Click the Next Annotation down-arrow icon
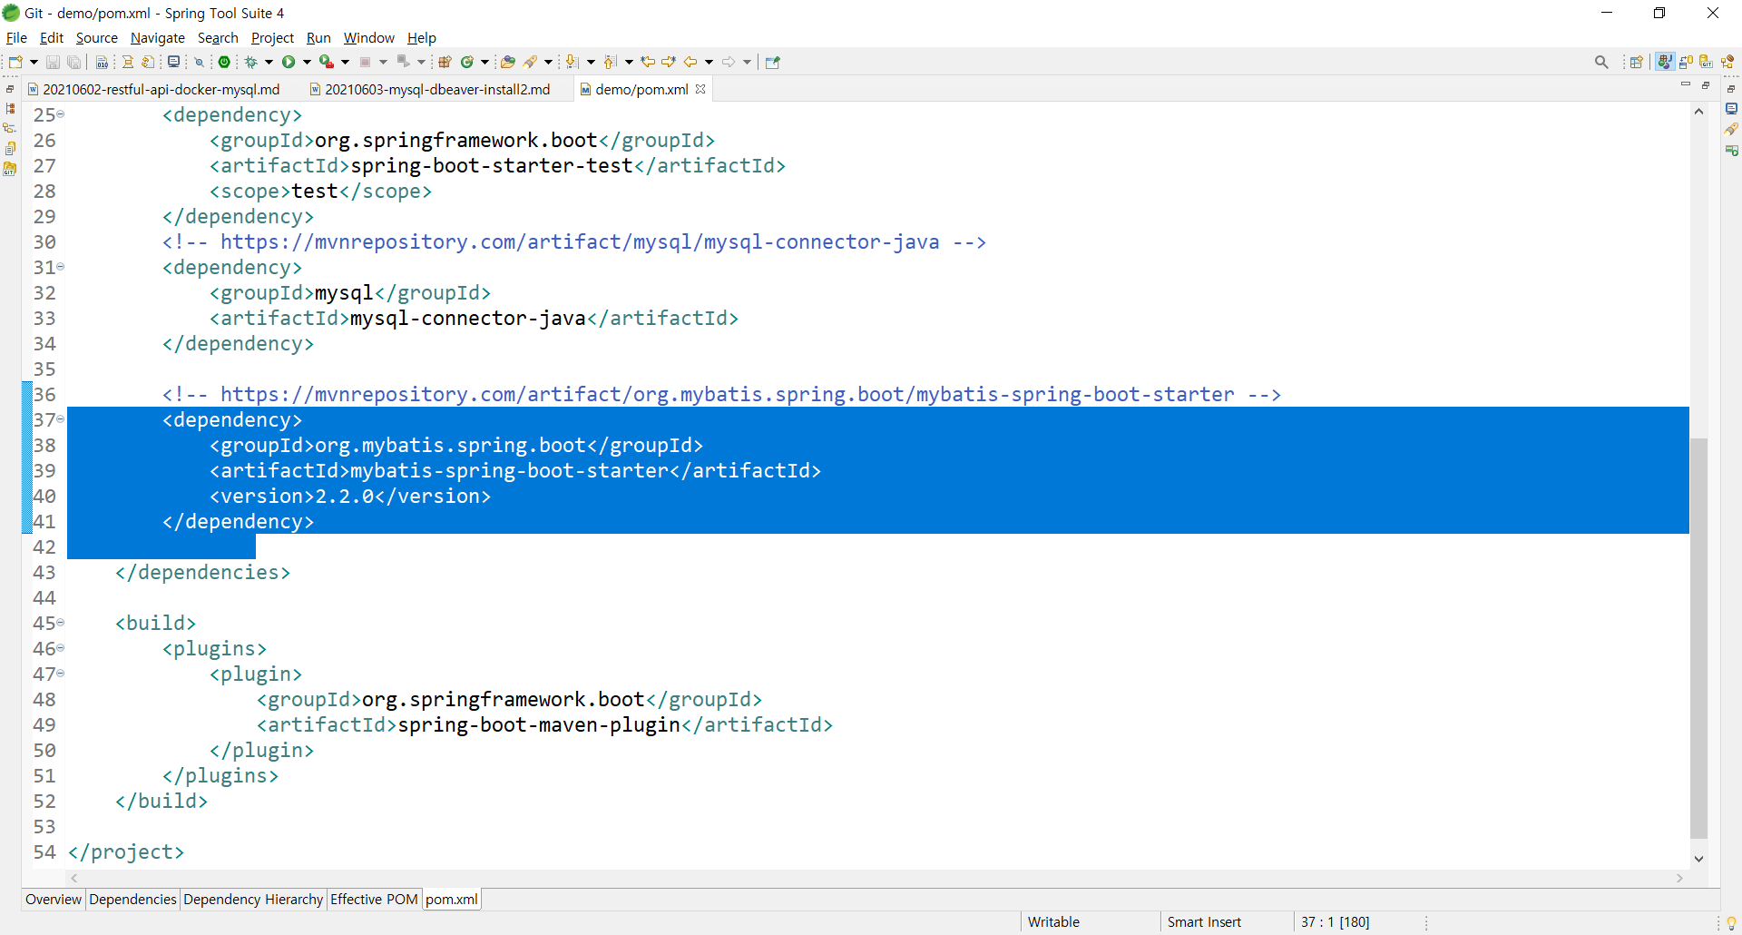This screenshot has height=935, width=1742. pos(572,62)
